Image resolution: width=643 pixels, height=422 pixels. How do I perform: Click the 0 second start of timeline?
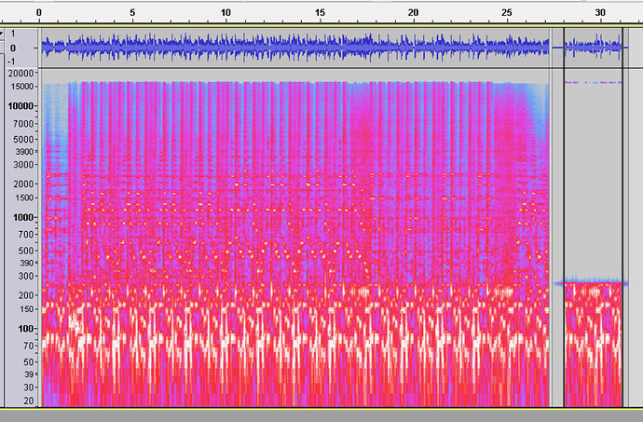pos(39,13)
